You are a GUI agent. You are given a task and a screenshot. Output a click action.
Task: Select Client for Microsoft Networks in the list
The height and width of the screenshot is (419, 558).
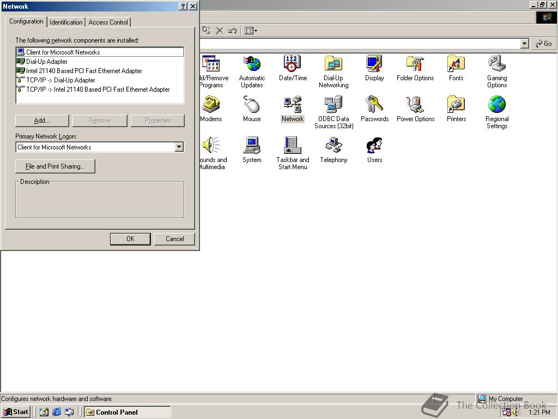100,52
